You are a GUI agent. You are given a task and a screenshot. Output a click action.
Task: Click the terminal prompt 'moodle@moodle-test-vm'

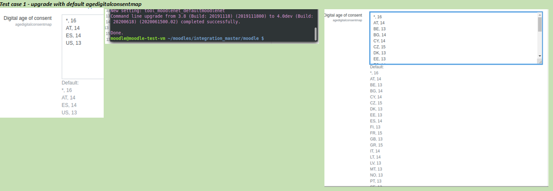tap(138, 39)
